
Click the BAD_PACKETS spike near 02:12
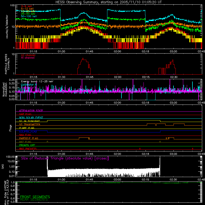(x=140, y=149)
